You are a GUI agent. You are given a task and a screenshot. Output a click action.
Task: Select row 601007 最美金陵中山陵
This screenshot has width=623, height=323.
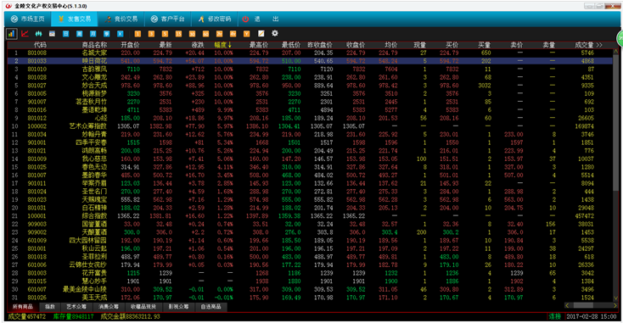[x=310, y=289]
